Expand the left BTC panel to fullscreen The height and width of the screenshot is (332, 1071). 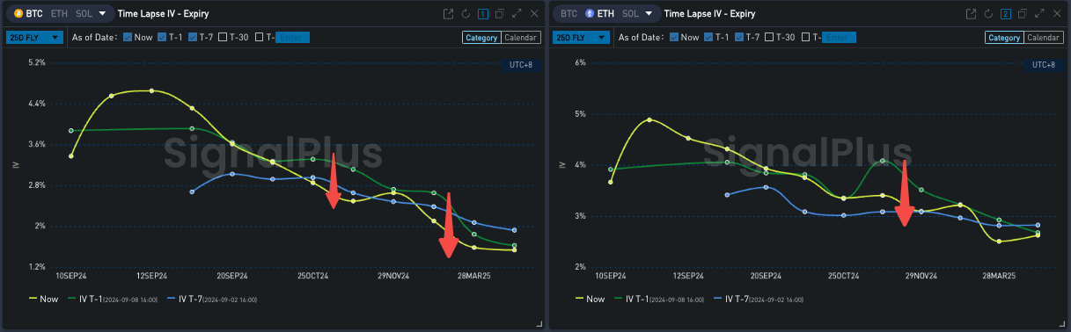pos(516,14)
